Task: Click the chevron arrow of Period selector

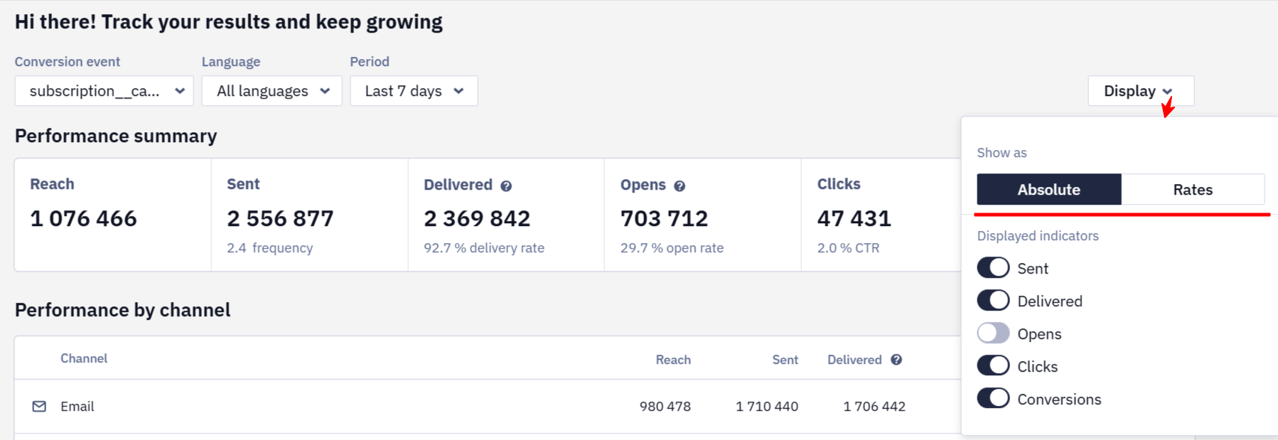Action: click(x=458, y=91)
